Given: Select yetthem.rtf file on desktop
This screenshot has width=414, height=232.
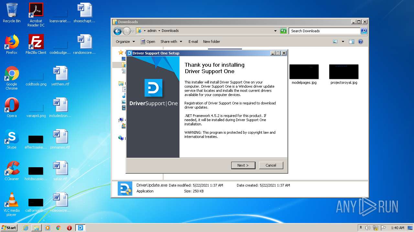Looking at the screenshot, I should coord(60,76).
